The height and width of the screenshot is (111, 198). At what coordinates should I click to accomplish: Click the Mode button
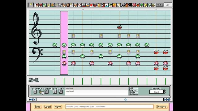coord(160,5)
